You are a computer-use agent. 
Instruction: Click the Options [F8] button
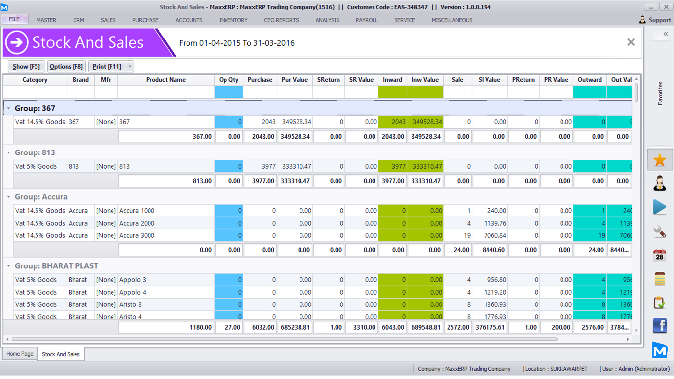(66, 67)
